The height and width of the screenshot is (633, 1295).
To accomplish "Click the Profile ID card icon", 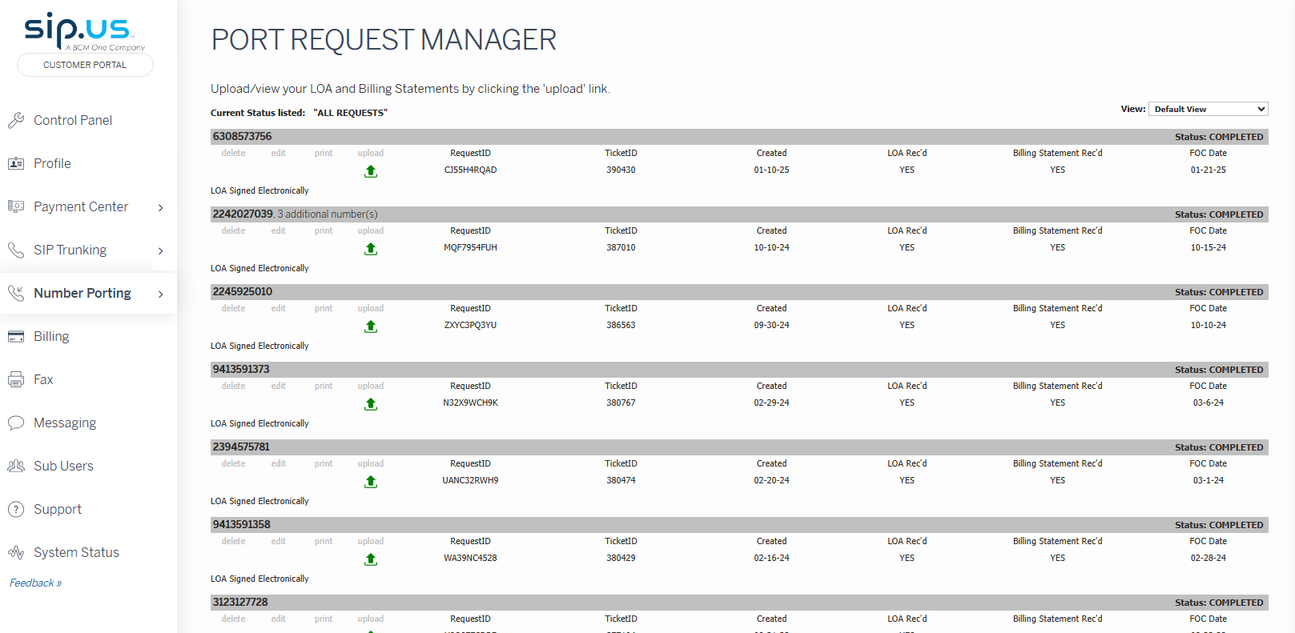I will click(16, 163).
